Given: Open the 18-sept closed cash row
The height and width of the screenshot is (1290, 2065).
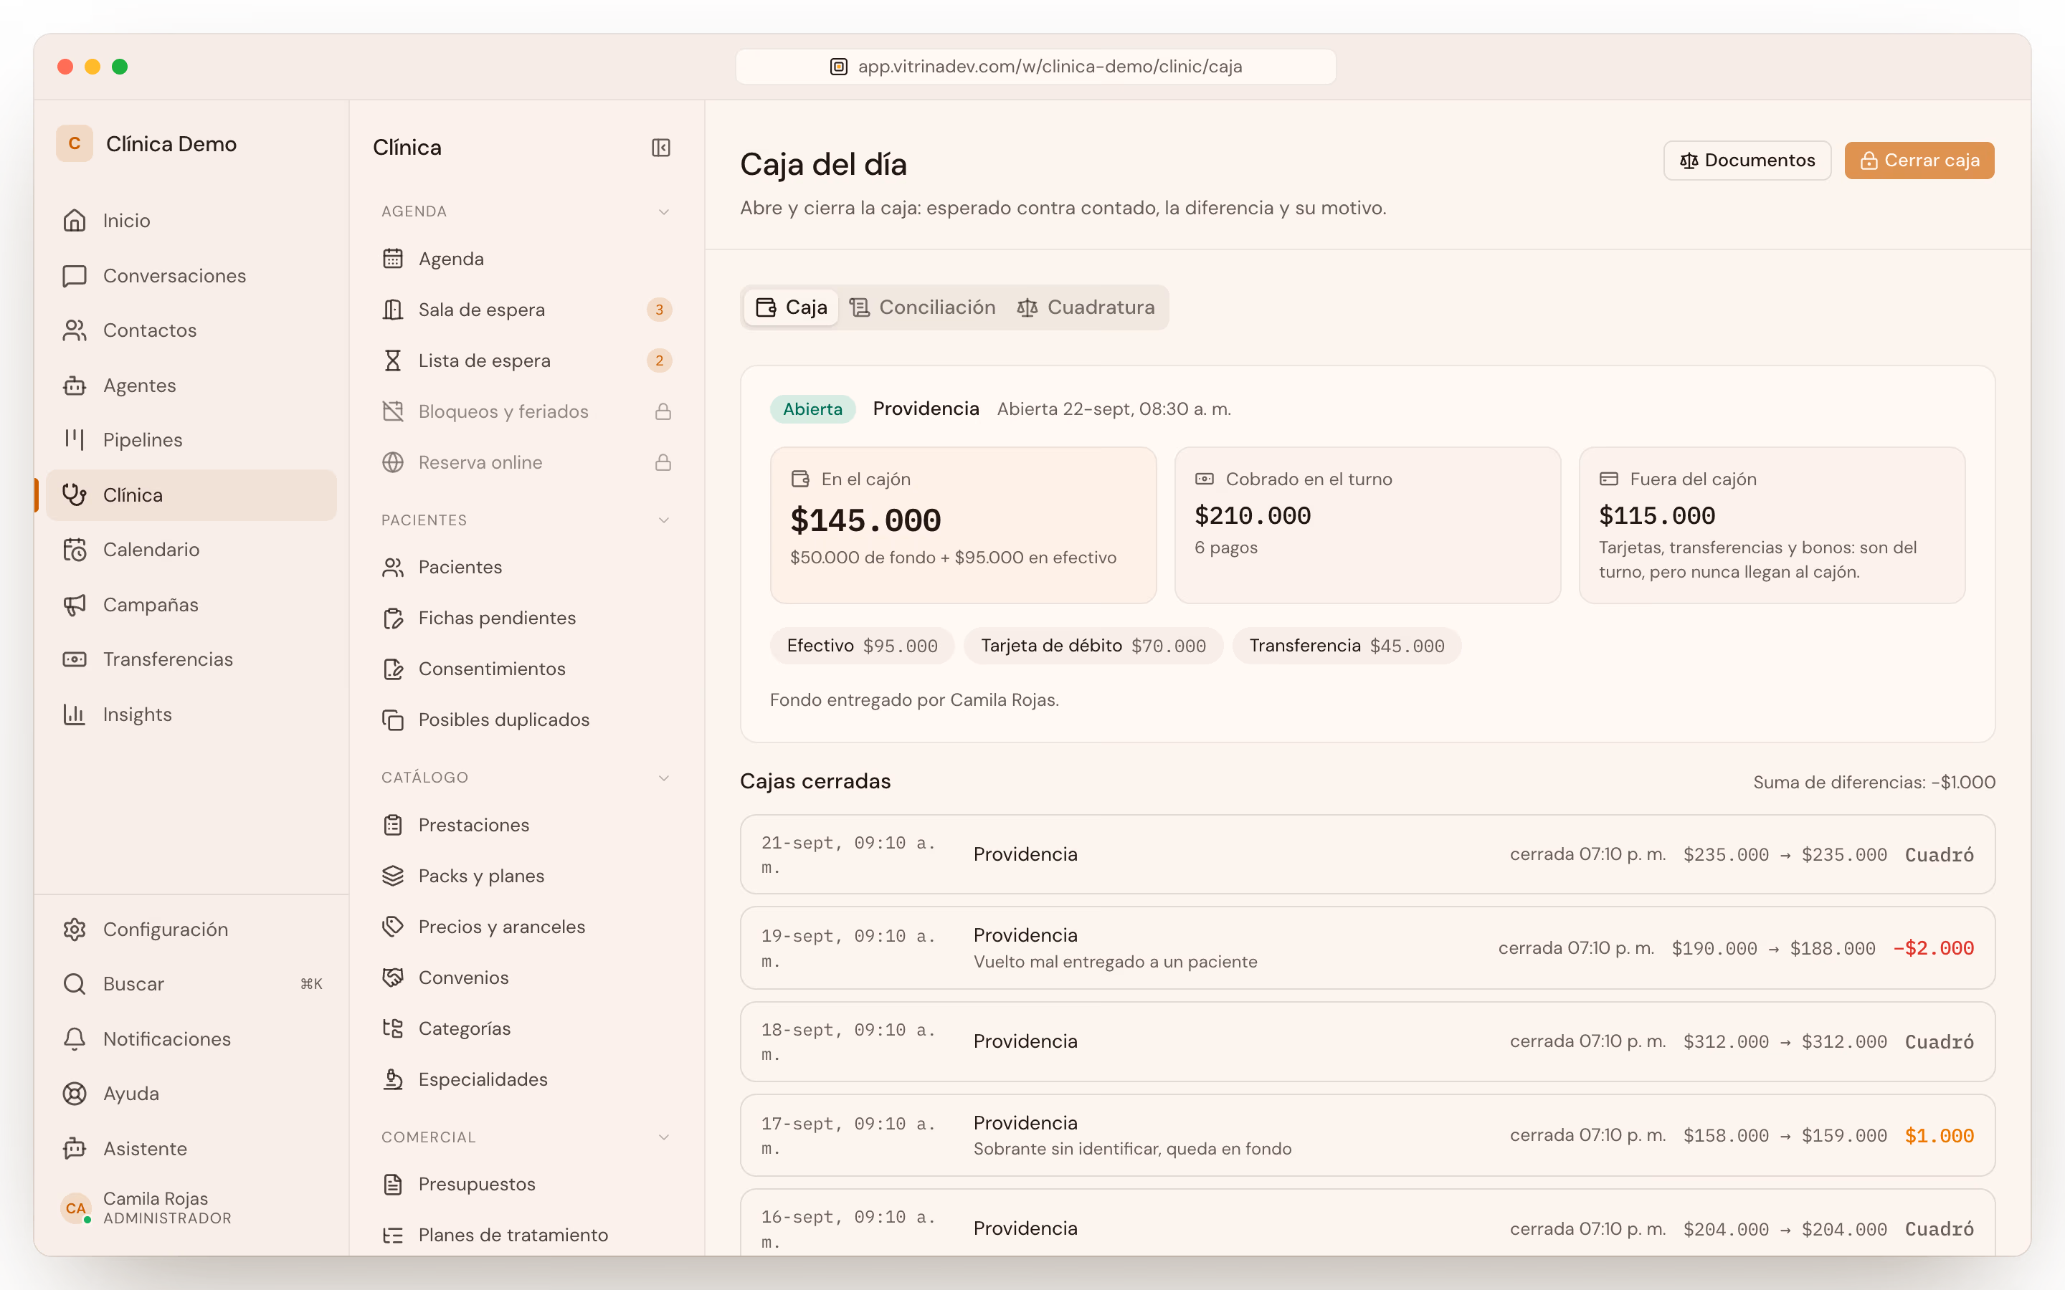Looking at the screenshot, I should tap(1367, 1042).
